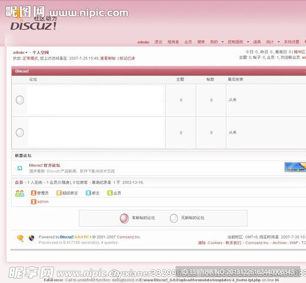306x283 pixels.
Task: Open the Archiver footer link
Action: (279, 243)
